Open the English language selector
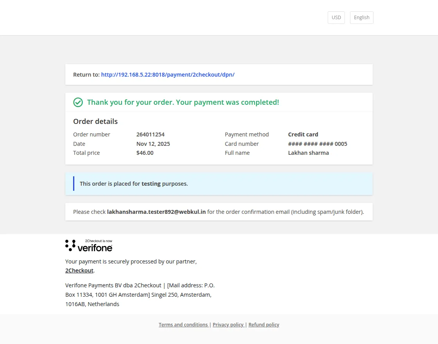The height and width of the screenshot is (344, 438). (x=361, y=17)
